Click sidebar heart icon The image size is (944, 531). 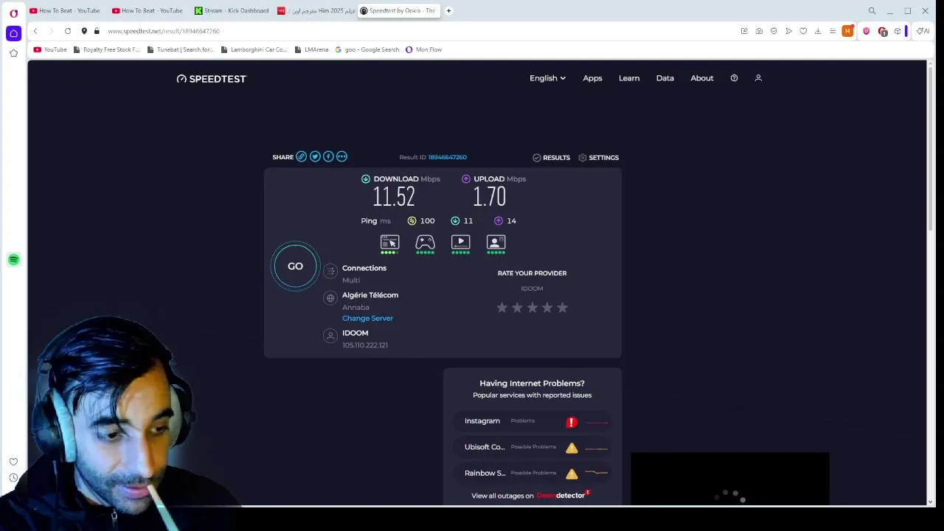coord(13,462)
